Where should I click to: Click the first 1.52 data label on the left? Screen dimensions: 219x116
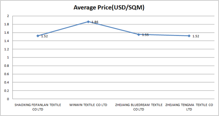click(44, 36)
